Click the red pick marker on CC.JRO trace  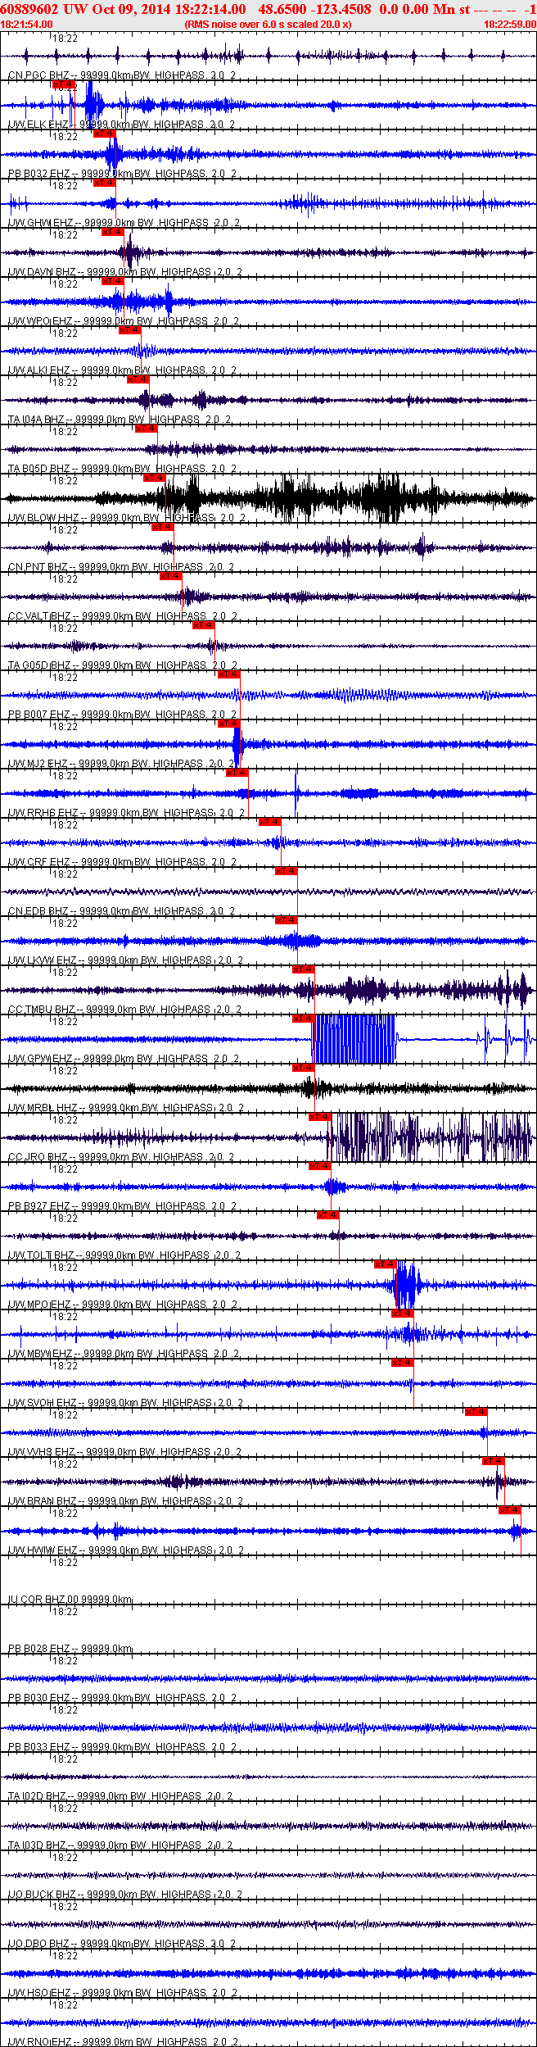click(319, 1117)
